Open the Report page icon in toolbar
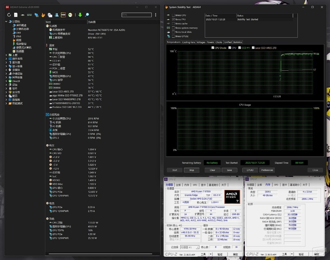330x260 pixels. tap(16, 15)
